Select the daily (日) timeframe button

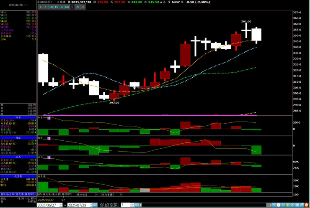coord(72,7)
